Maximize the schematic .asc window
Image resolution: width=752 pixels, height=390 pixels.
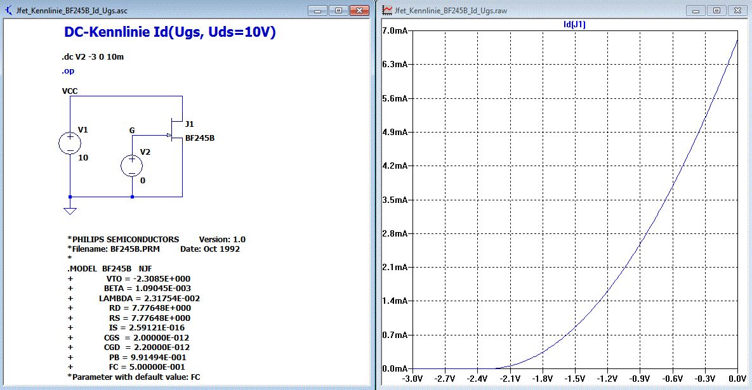click(x=339, y=11)
